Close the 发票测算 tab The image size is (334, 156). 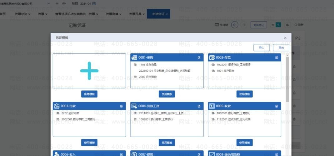click(x=120, y=14)
